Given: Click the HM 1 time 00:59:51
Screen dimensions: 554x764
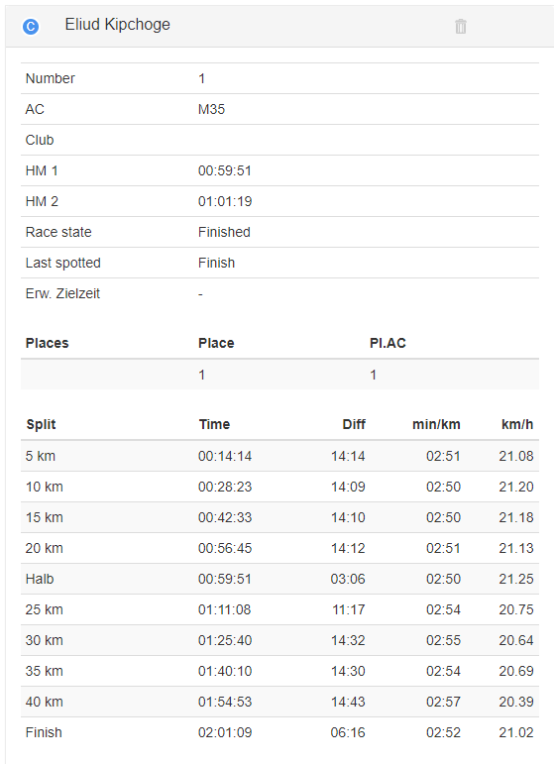Looking at the screenshot, I should (x=225, y=170).
